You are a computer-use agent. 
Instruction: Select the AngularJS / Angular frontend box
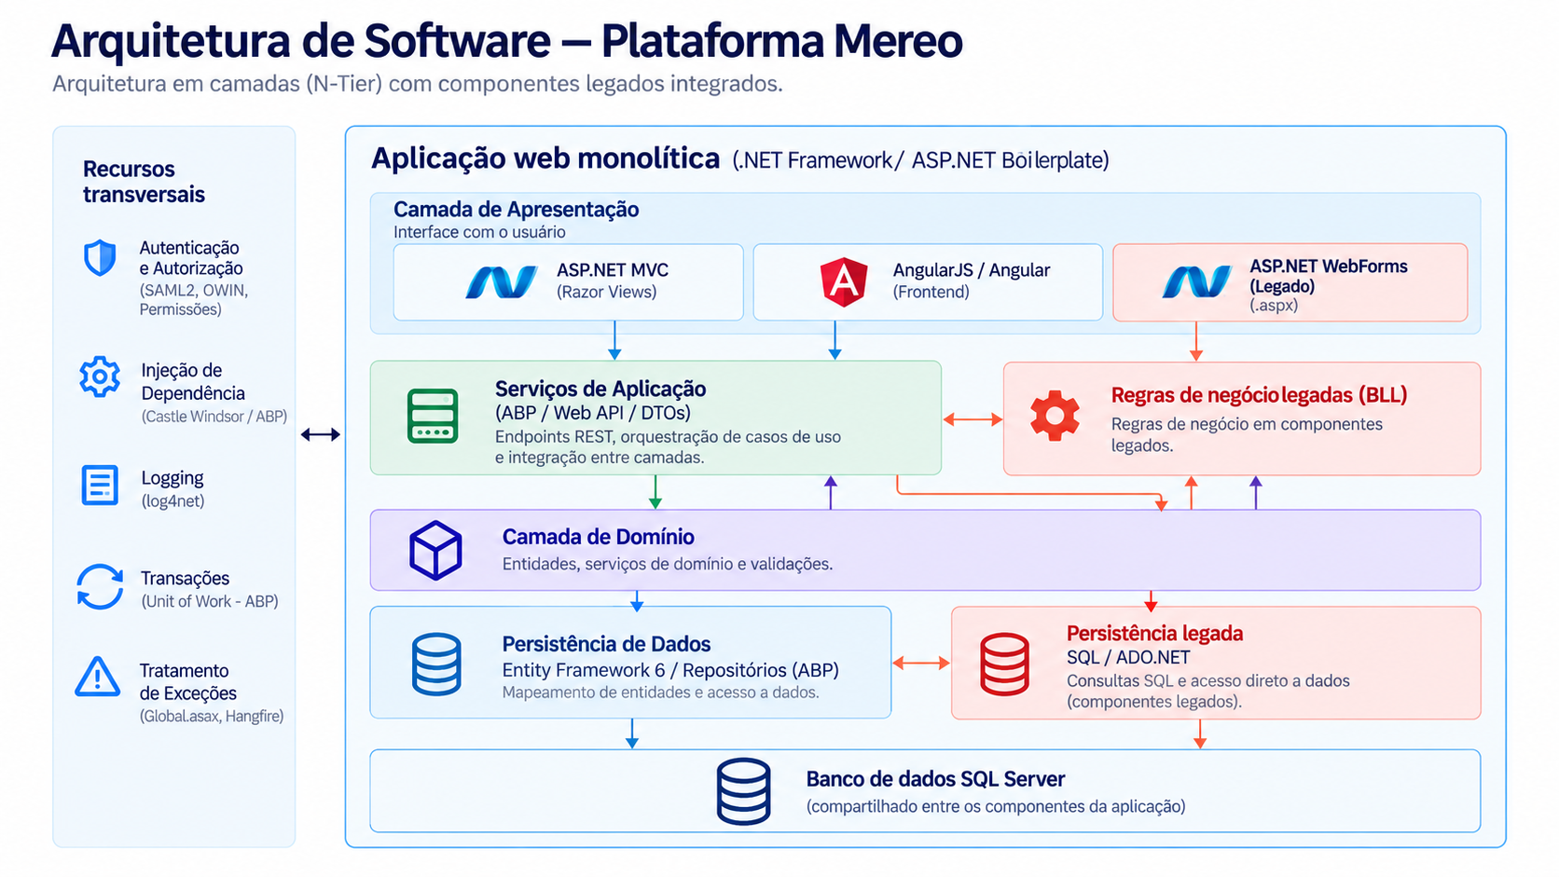(928, 282)
